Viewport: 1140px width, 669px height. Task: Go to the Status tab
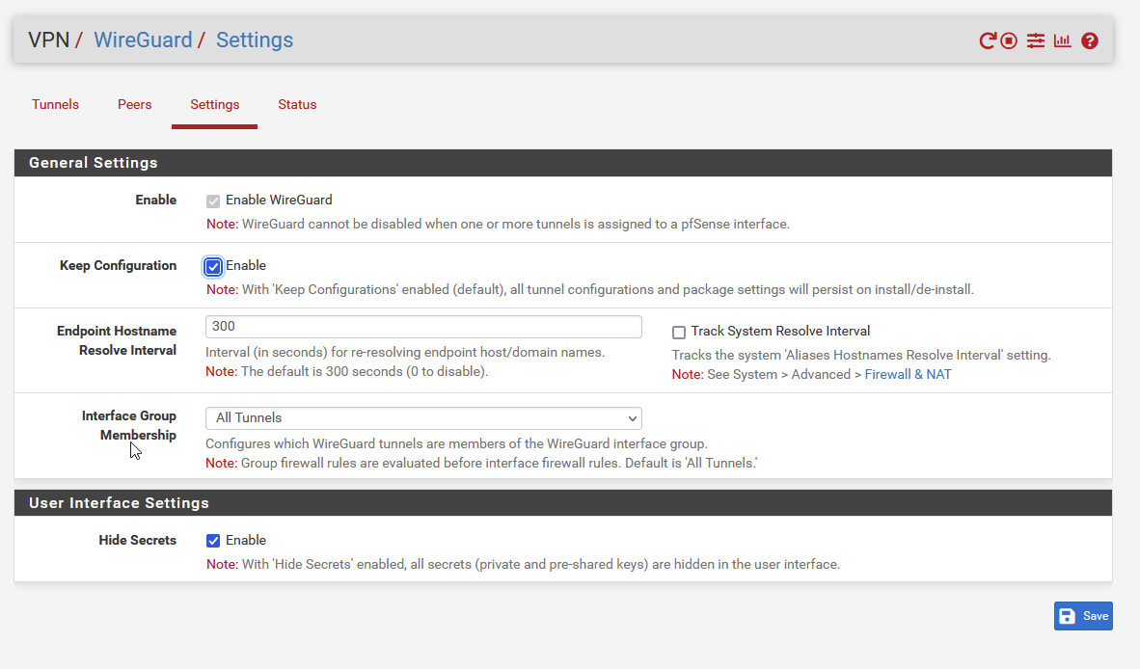pos(297,104)
